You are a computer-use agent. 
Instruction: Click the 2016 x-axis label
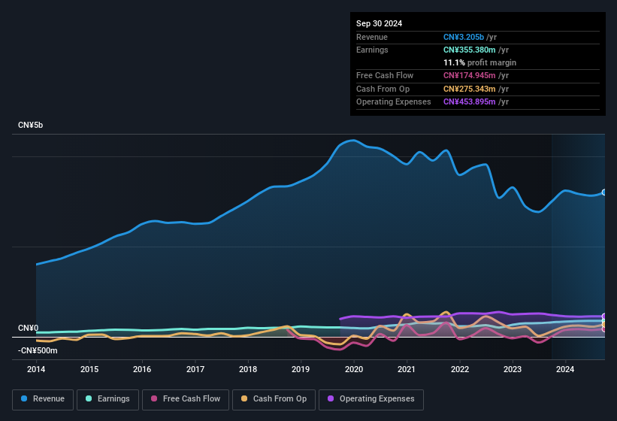tap(142, 369)
